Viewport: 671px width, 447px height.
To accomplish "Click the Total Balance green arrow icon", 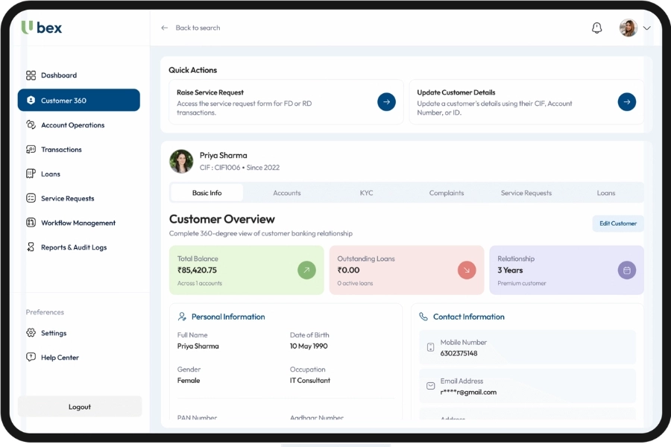I will 306,270.
